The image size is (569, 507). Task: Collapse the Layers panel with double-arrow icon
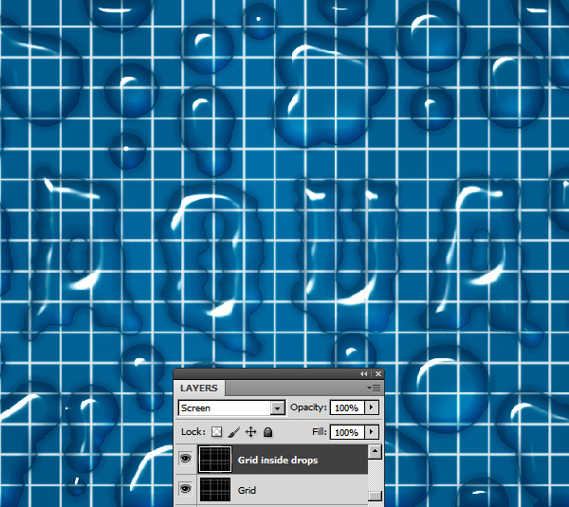click(364, 374)
